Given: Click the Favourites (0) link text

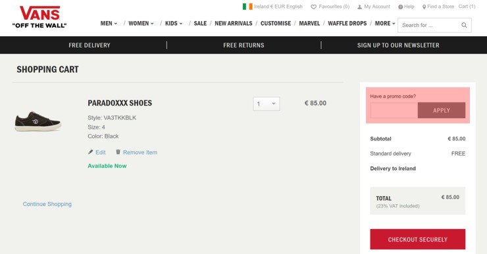Looking at the screenshot, I should tap(334, 7).
